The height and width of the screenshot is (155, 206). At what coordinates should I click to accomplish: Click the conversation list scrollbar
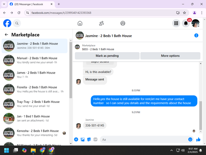pos(71,70)
